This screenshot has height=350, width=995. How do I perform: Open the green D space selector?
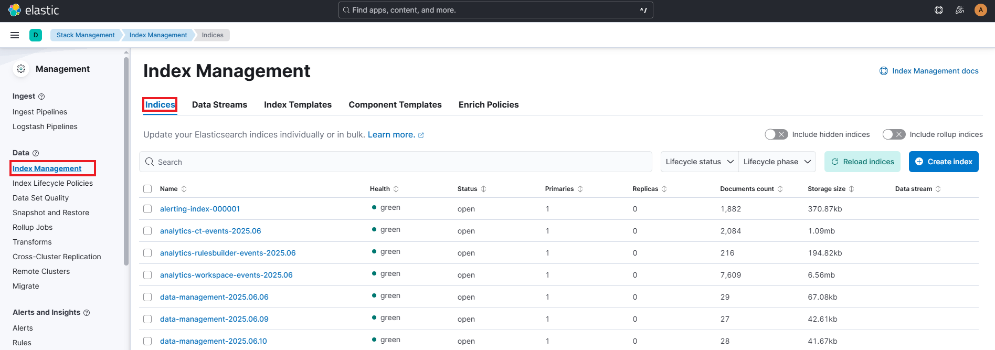tap(36, 35)
